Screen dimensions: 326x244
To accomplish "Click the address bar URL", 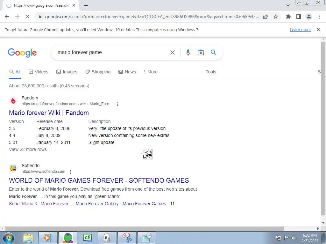I will click(152, 17).
